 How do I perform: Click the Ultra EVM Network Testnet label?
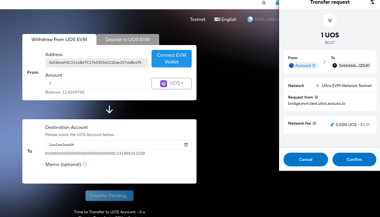tap(347, 86)
